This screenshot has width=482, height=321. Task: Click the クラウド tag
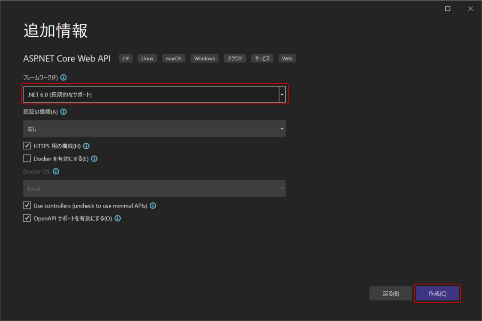point(235,58)
